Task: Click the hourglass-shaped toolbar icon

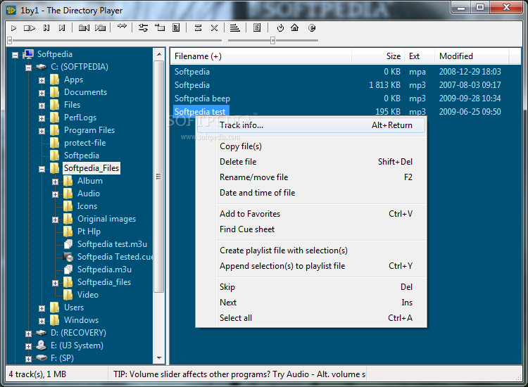Action: point(198,28)
